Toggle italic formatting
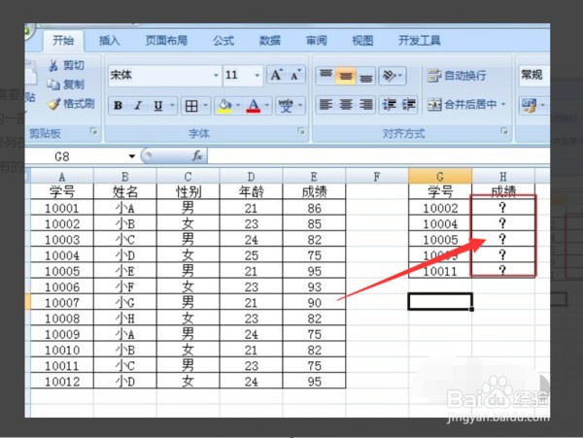 tap(138, 106)
